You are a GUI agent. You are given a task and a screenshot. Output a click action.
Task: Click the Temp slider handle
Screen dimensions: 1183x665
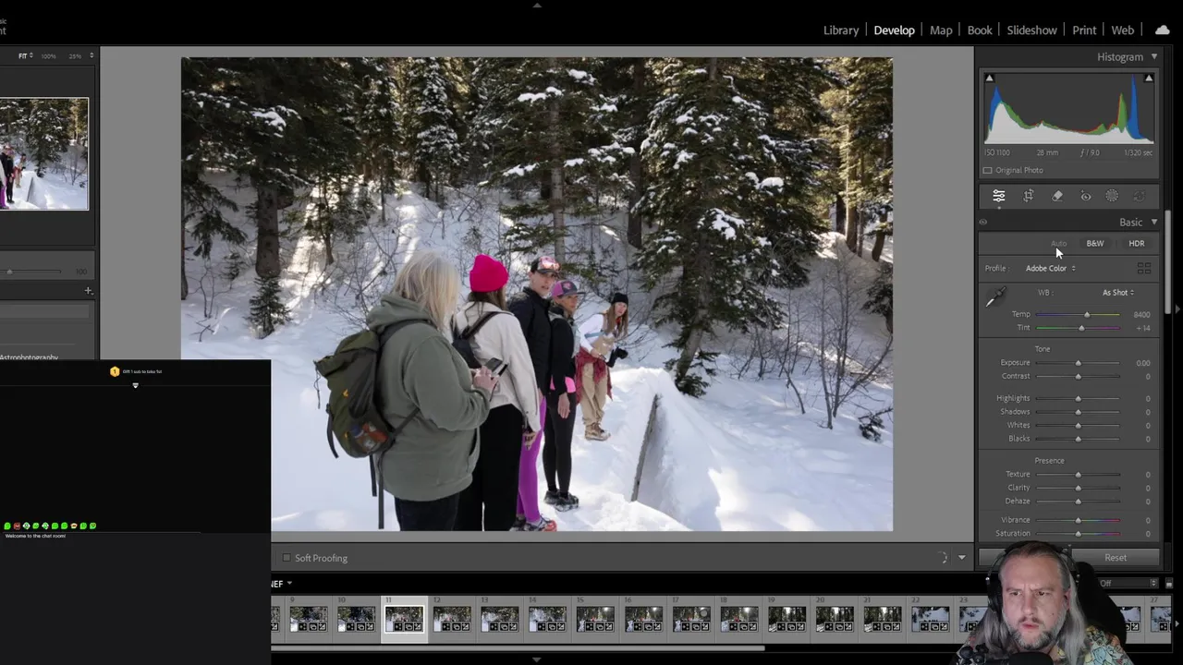click(x=1087, y=315)
